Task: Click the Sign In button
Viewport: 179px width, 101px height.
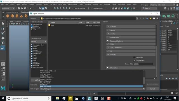Action: click(149, 8)
